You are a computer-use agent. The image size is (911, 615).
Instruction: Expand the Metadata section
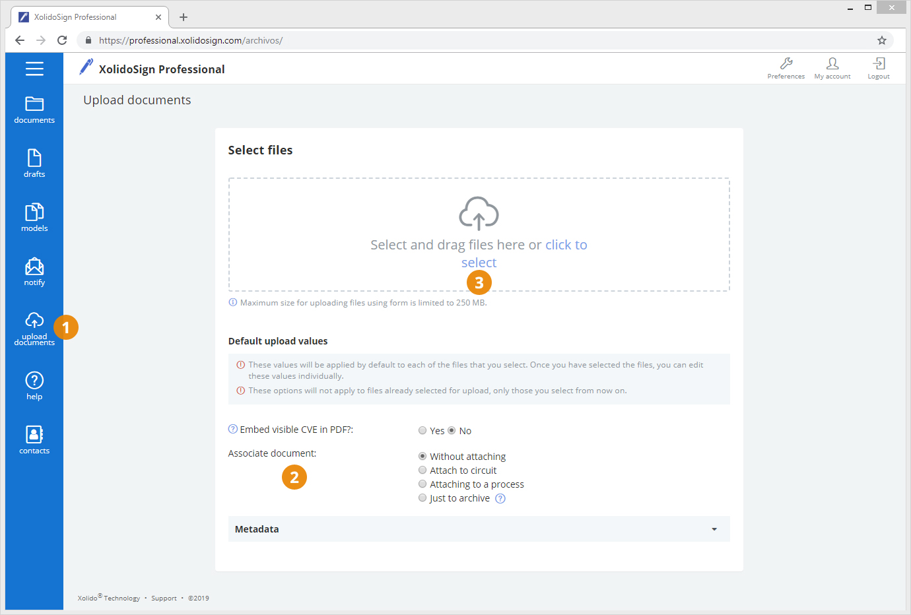[x=479, y=529]
